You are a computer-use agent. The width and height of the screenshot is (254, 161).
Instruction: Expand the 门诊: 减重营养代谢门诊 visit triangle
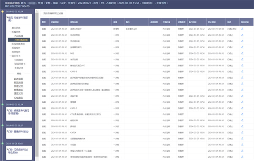coord(7,110)
